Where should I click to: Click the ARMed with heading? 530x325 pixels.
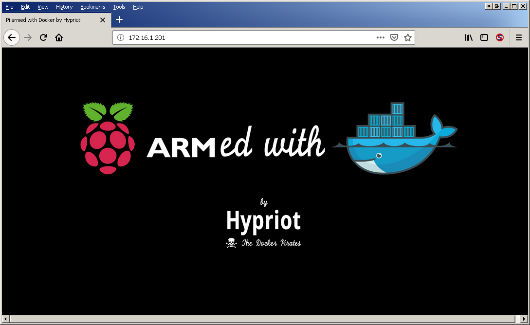[236, 142]
